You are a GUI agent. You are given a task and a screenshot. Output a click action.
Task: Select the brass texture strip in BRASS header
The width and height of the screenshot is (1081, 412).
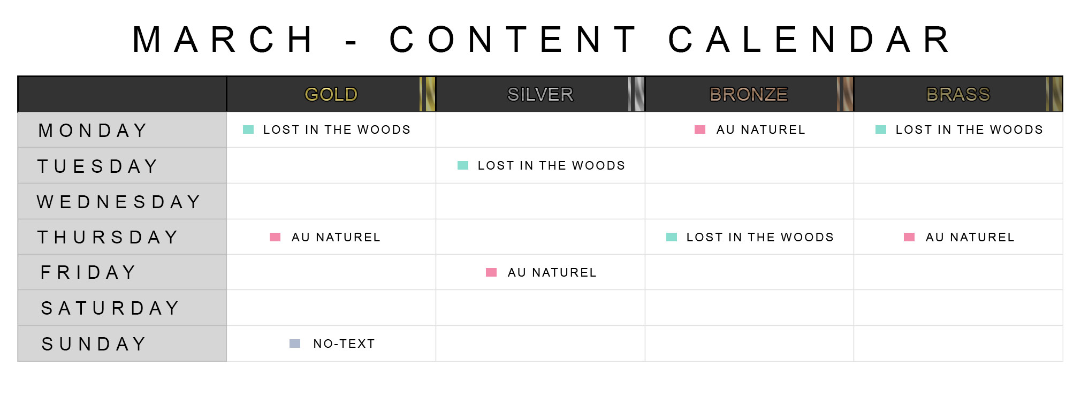click(x=1054, y=94)
